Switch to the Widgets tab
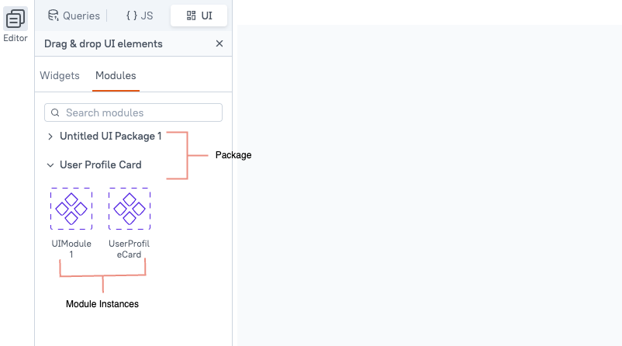The height and width of the screenshot is (346, 622). tap(60, 76)
